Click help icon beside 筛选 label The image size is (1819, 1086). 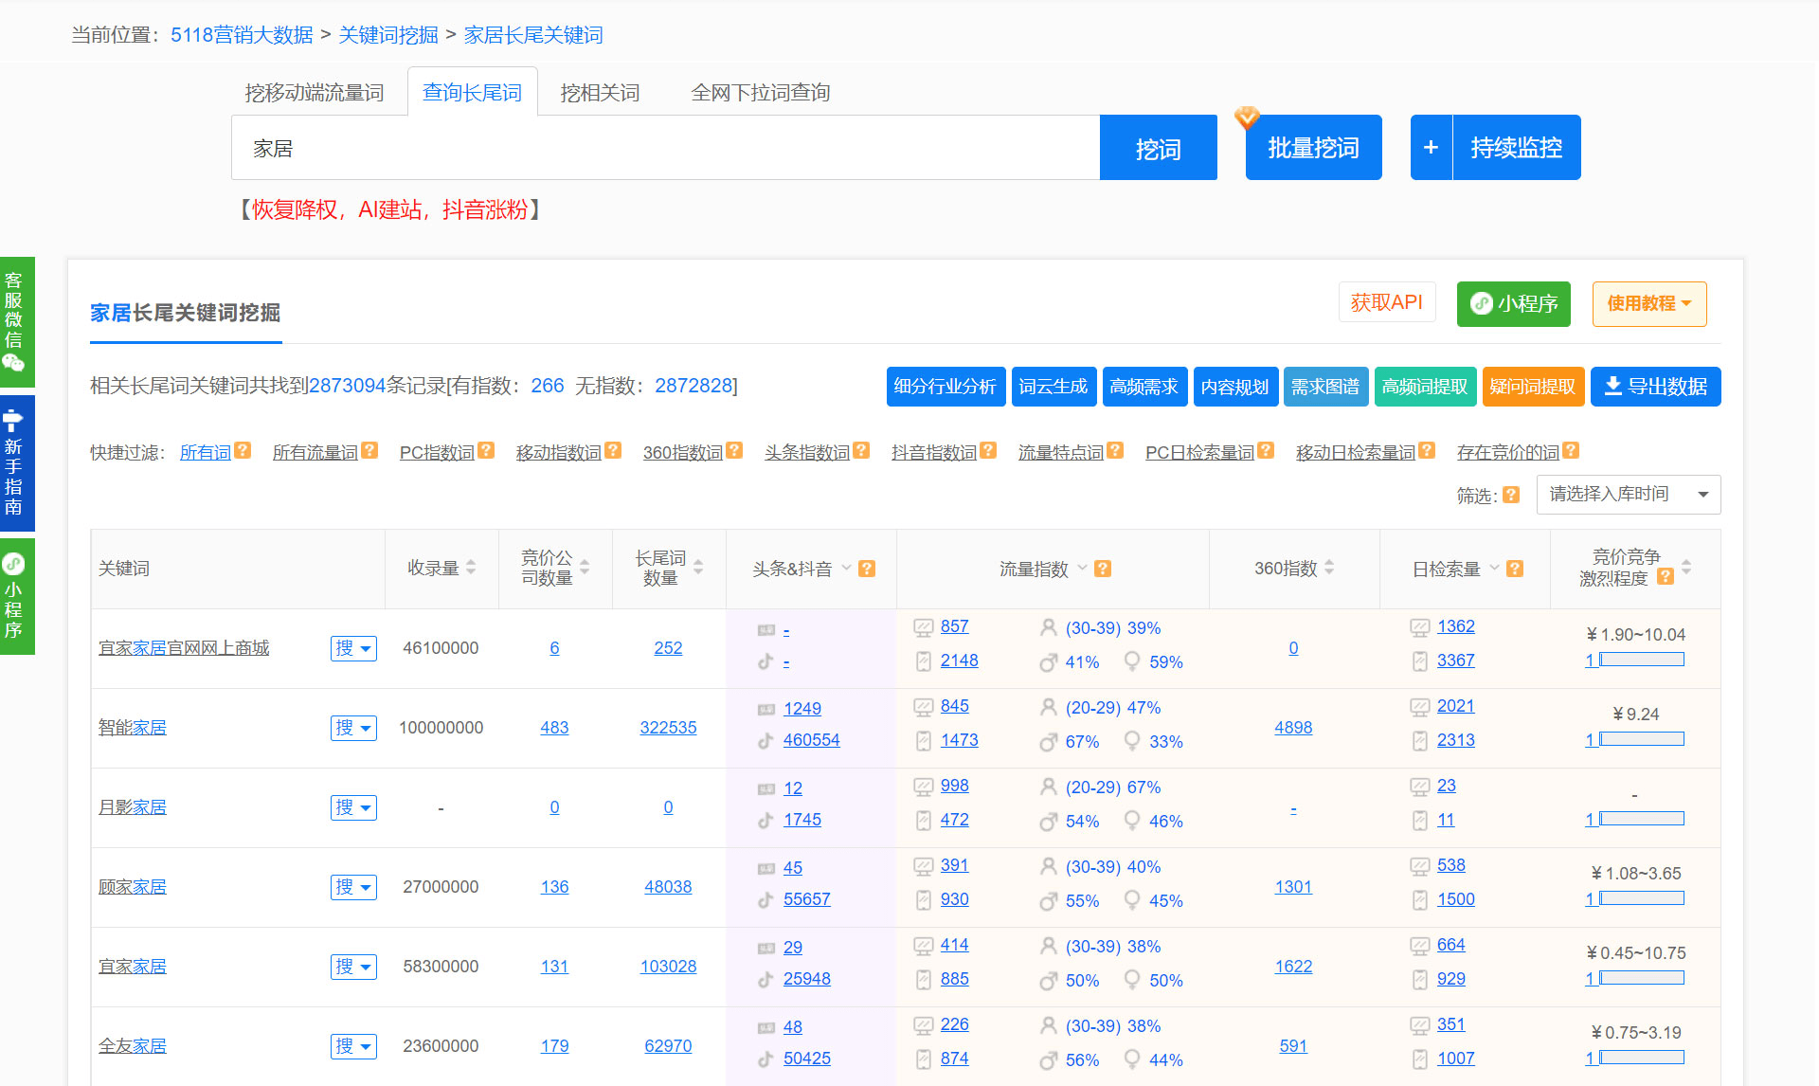tap(1511, 495)
